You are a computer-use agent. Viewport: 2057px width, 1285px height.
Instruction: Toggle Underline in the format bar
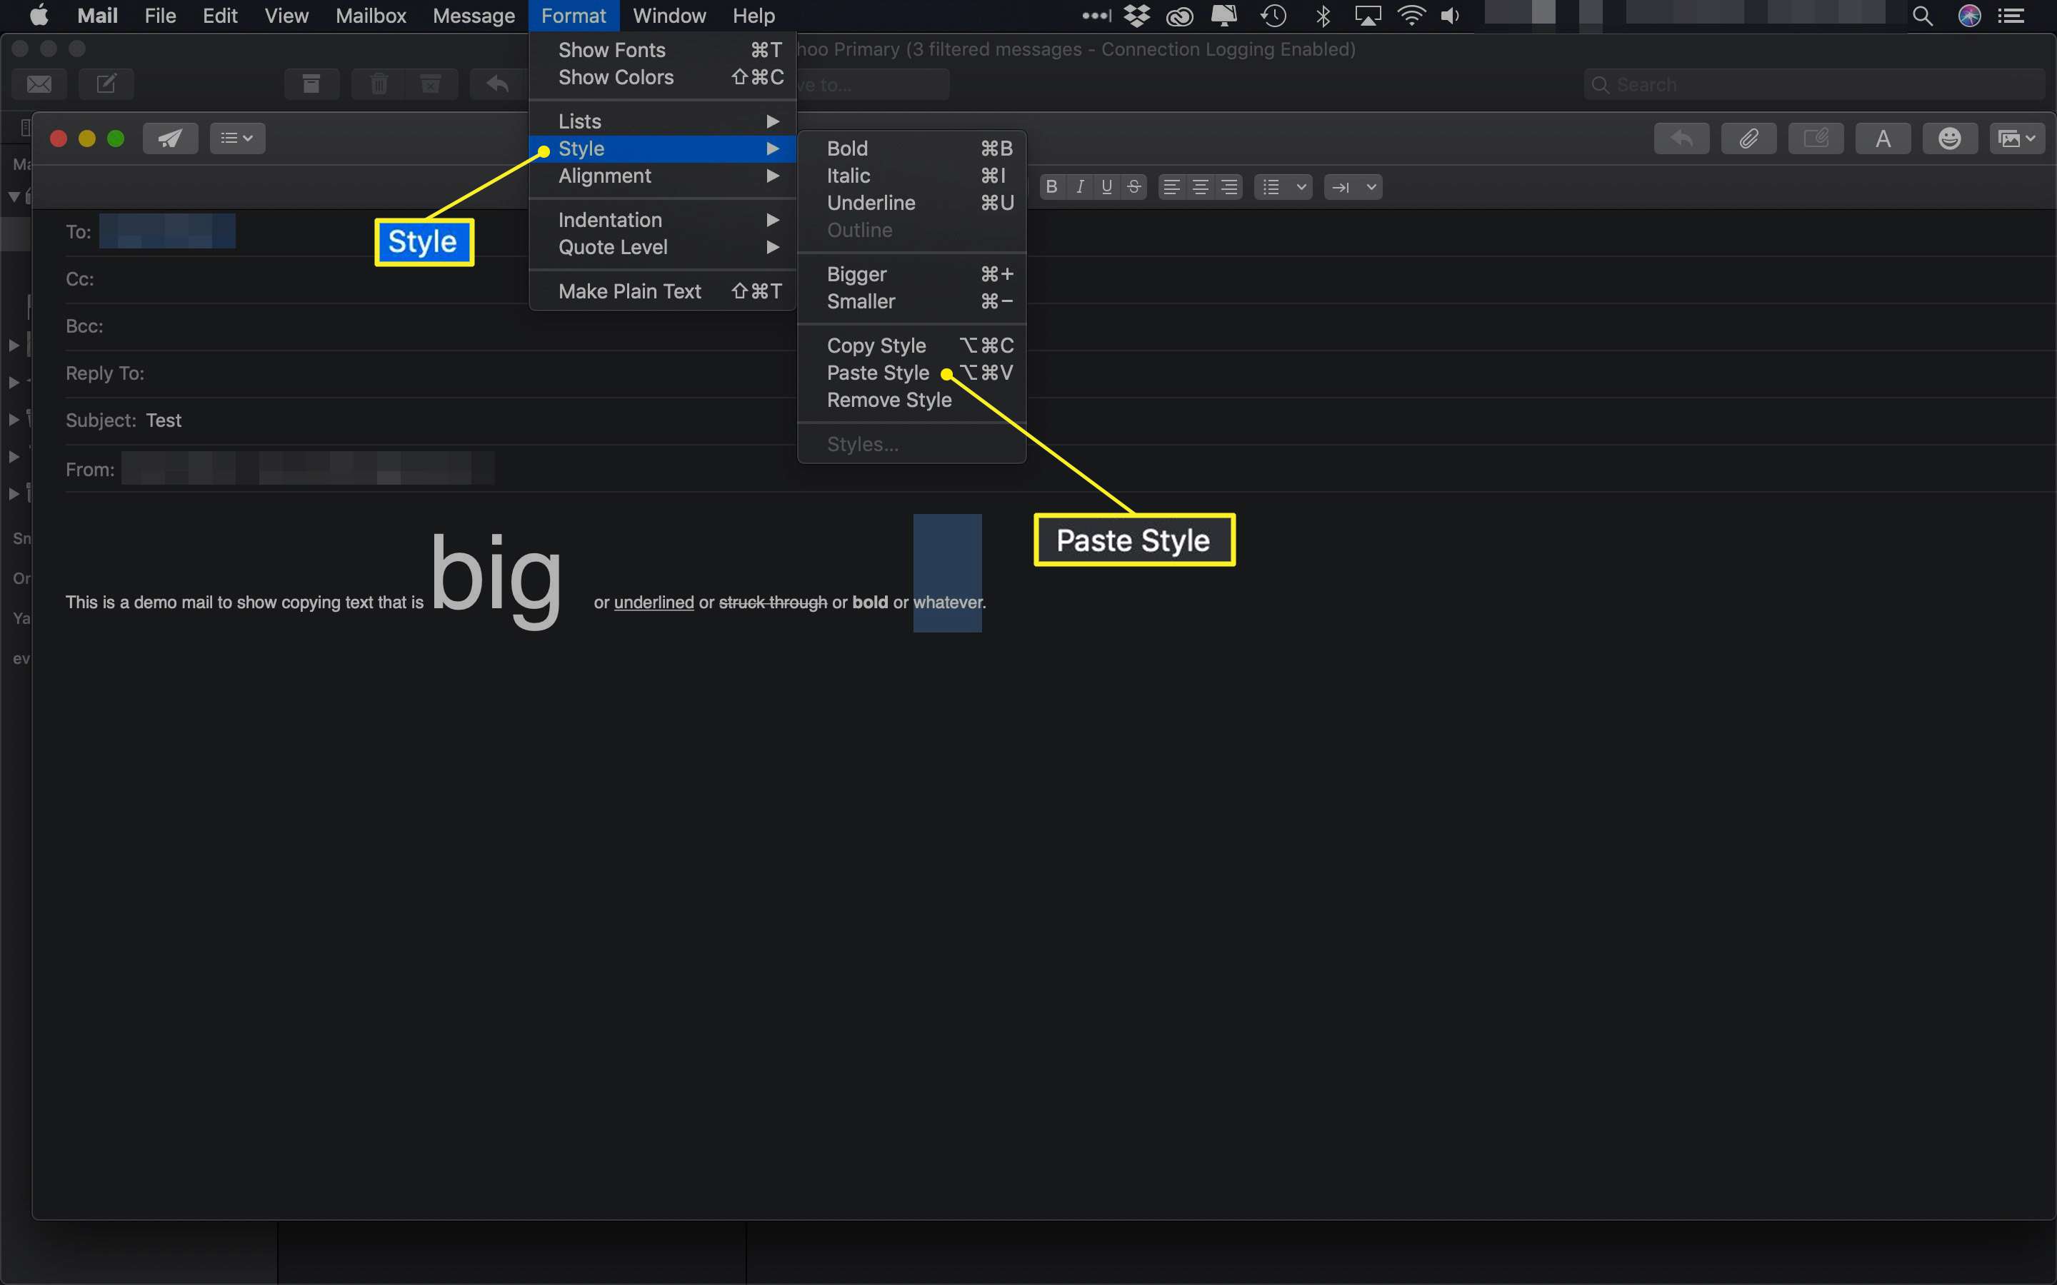point(1106,187)
